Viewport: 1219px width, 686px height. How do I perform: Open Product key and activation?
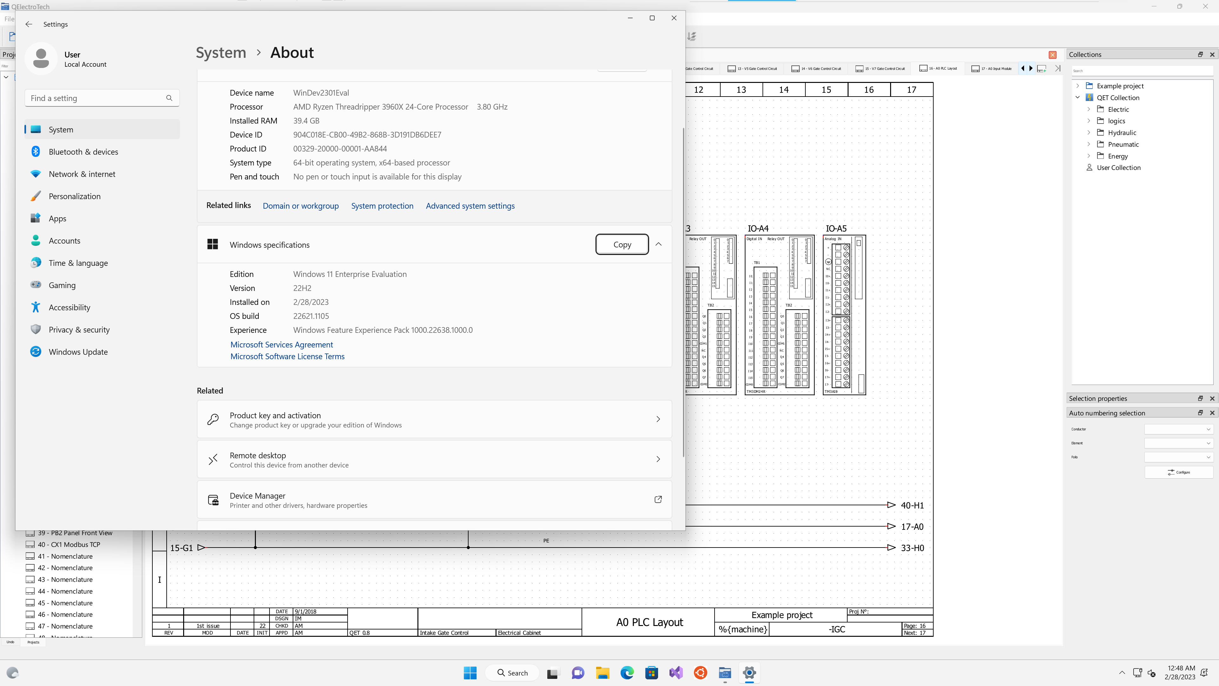434,420
